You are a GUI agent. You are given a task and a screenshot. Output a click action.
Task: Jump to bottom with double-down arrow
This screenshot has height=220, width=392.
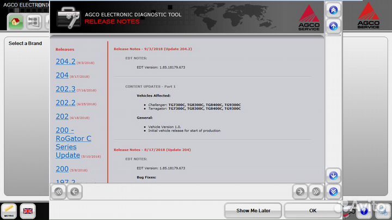(333, 192)
